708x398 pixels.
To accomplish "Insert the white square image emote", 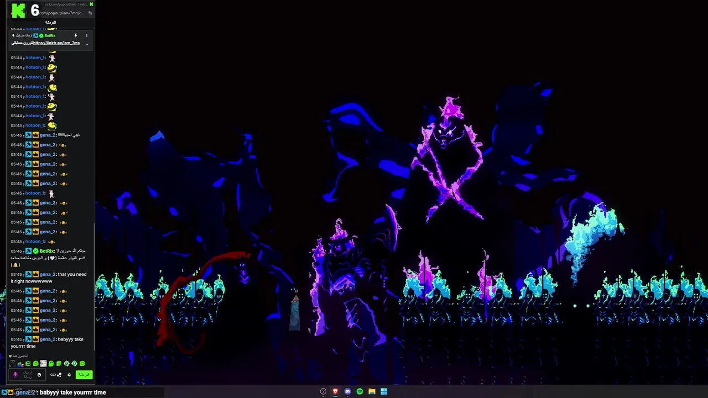I will (x=43, y=363).
